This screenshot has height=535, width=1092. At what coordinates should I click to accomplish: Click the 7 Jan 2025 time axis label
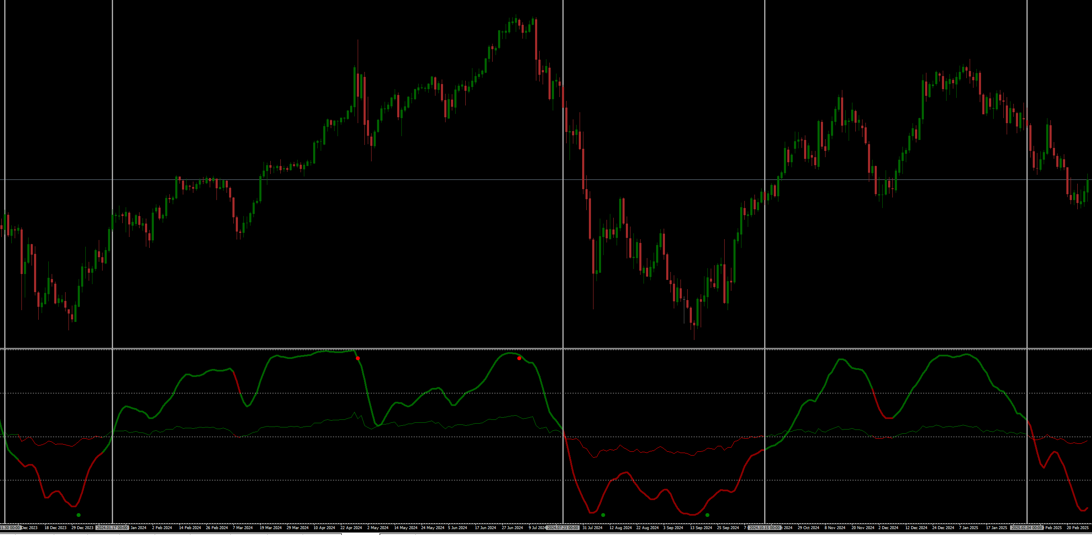tap(969, 528)
